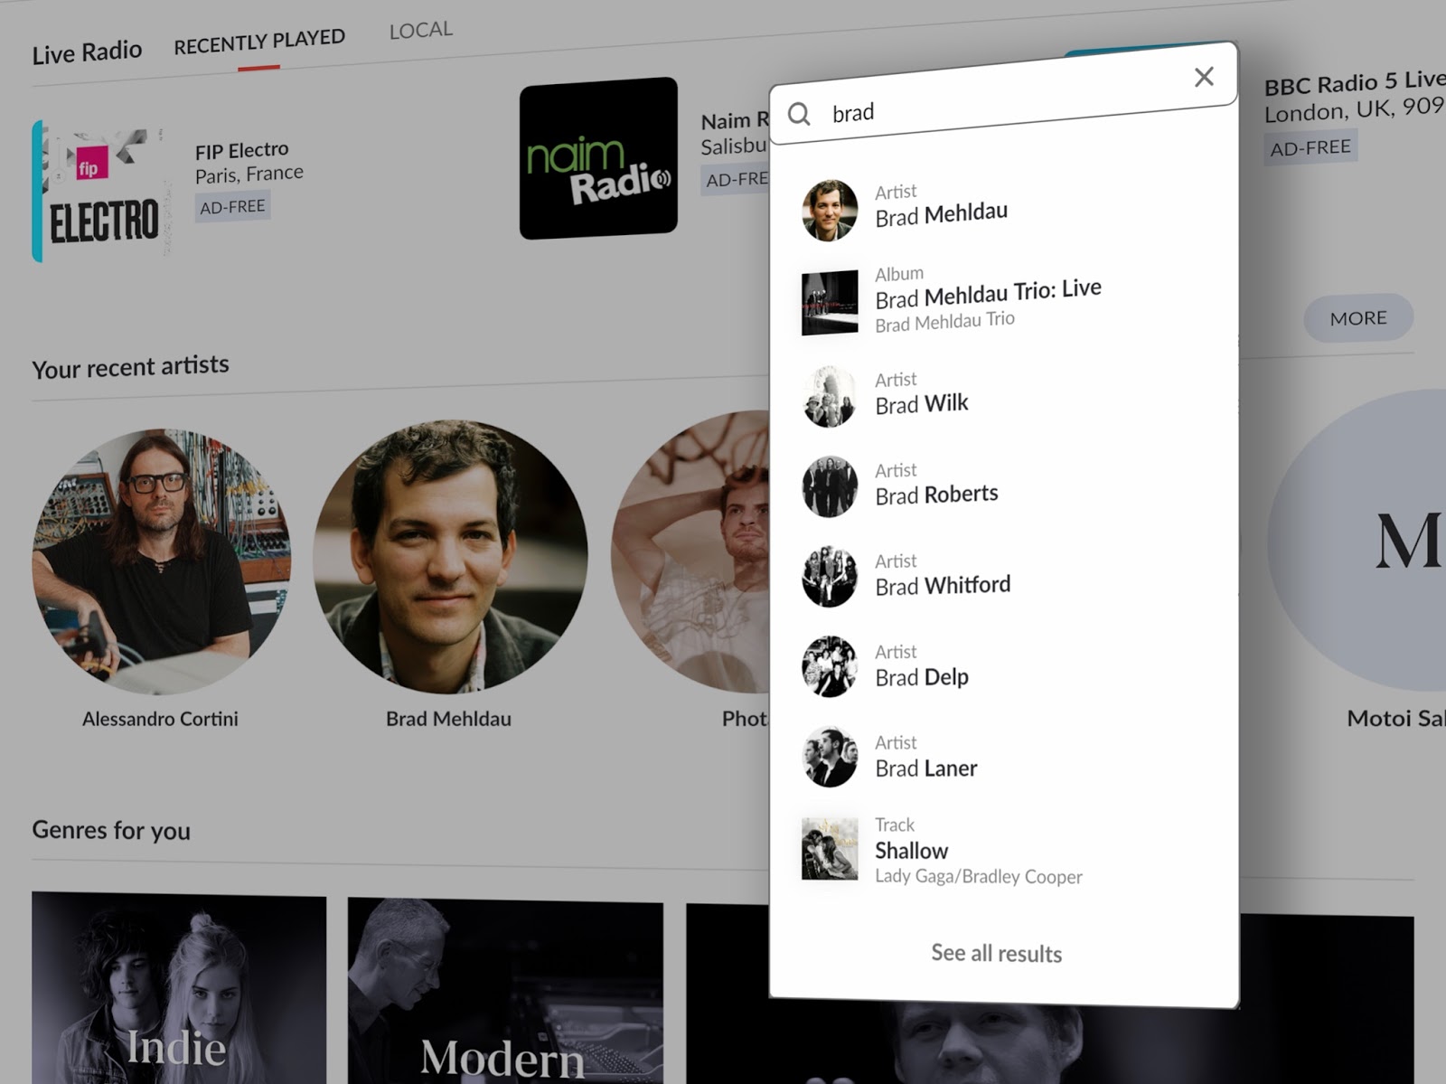Image resolution: width=1446 pixels, height=1084 pixels.
Task: Open the Brad Mehldau artist search result
Action: pos(1003,209)
